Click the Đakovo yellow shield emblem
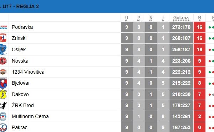 coord(3,94)
